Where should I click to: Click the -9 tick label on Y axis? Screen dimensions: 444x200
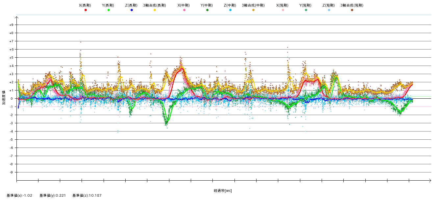point(12,172)
